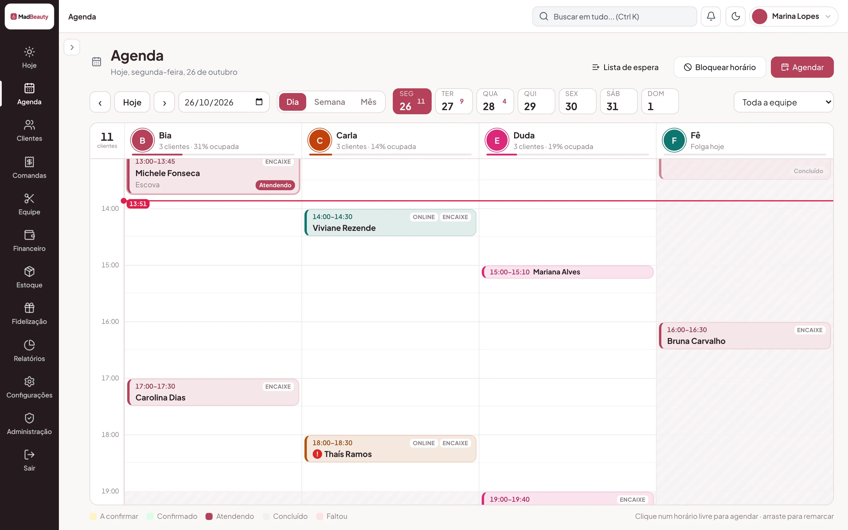Open Bruna Carvalho 16:00 appointment
This screenshot has height=530, width=848.
[745, 335]
